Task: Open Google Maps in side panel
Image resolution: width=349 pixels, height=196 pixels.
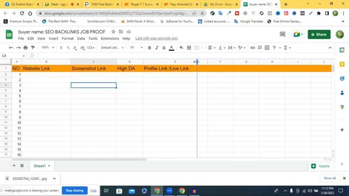Action: click(342, 107)
